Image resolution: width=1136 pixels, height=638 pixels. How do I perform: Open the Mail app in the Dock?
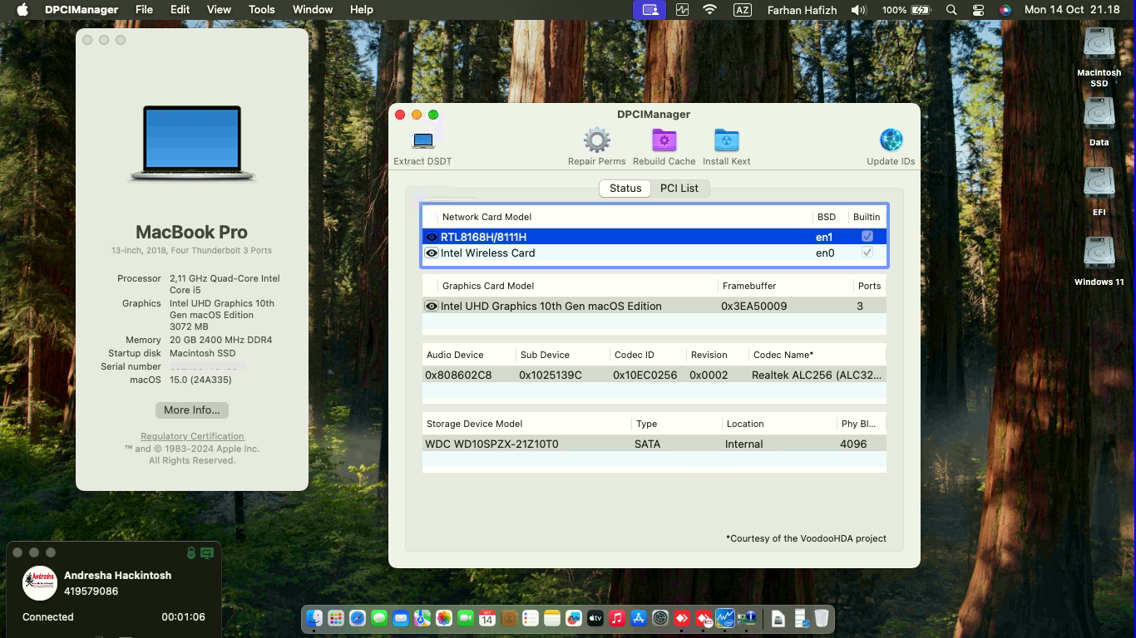click(401, 618)
